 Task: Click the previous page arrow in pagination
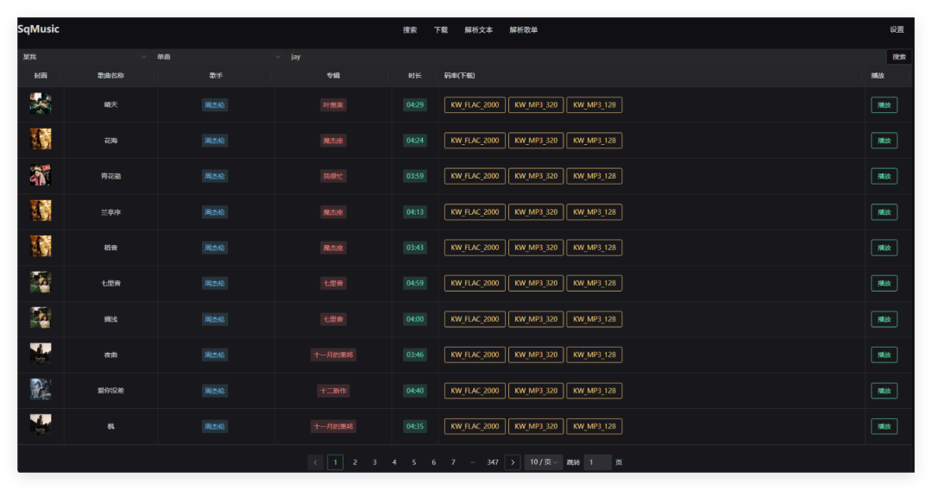(316, 462)
